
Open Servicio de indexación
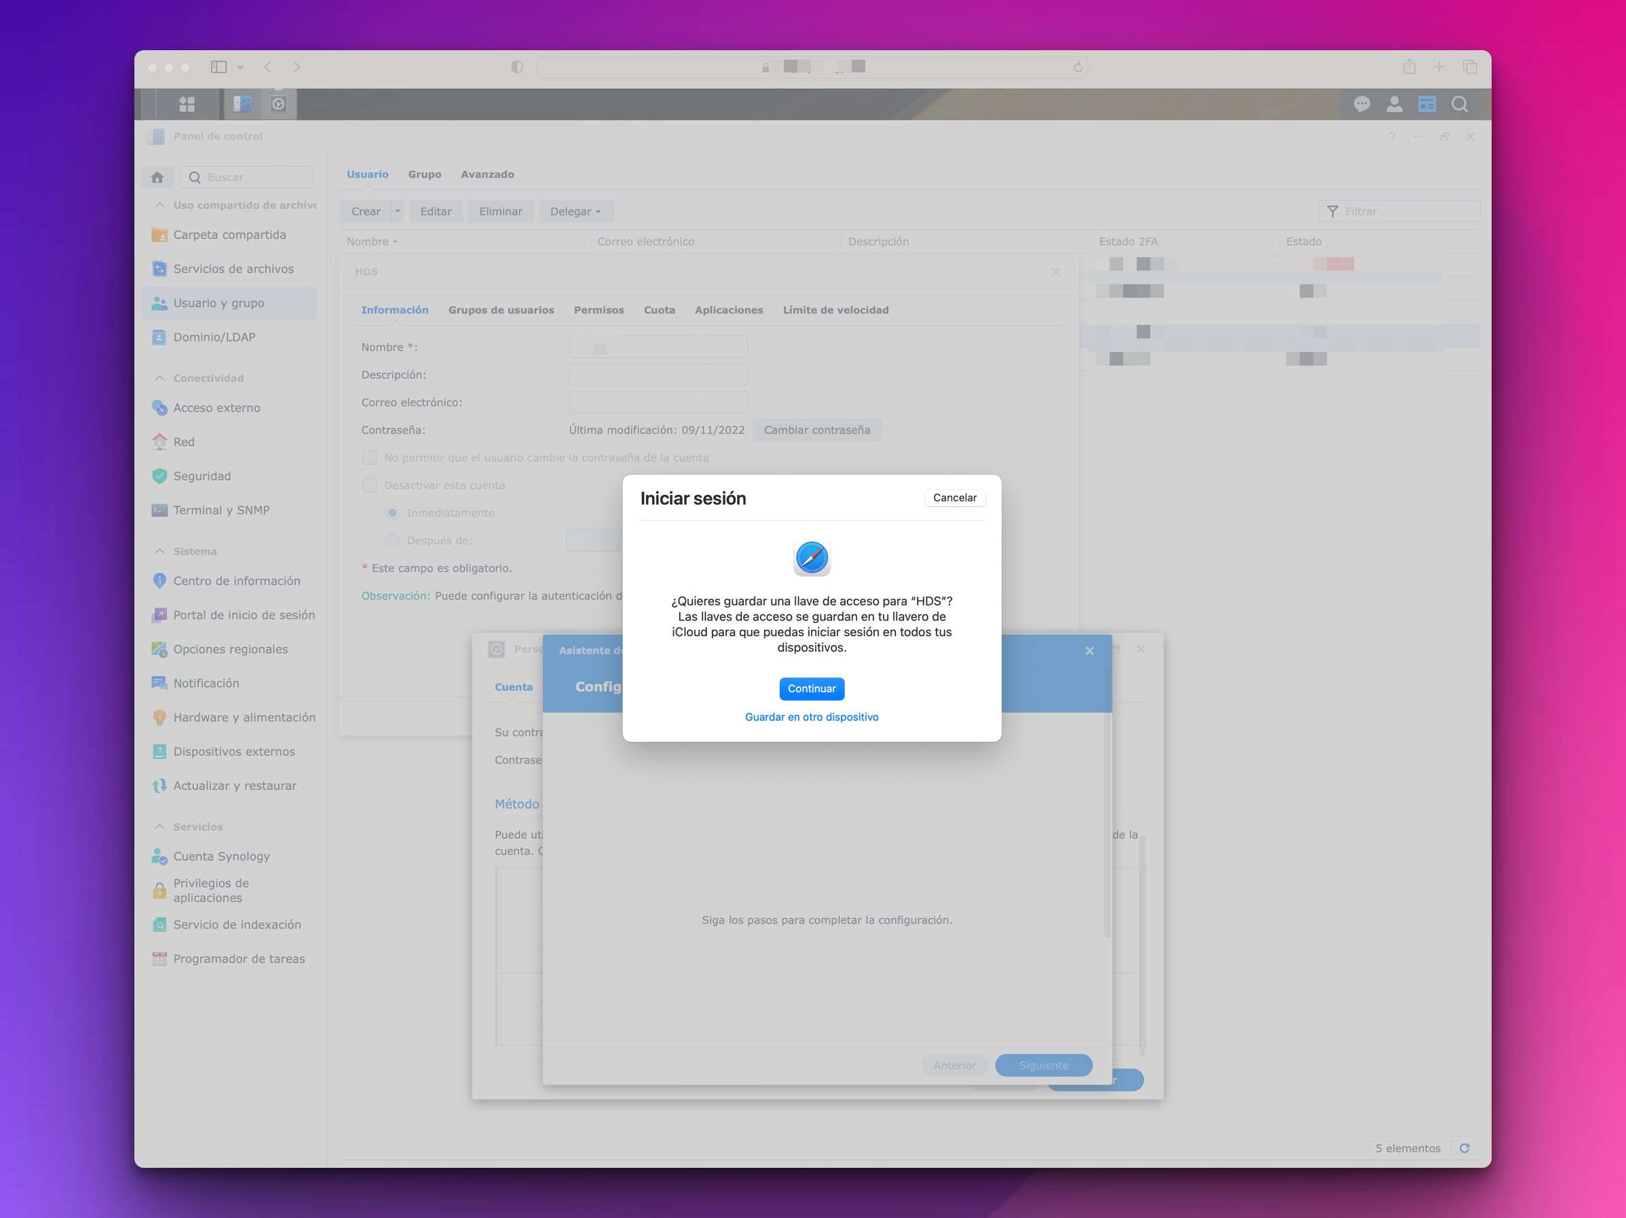229,924
